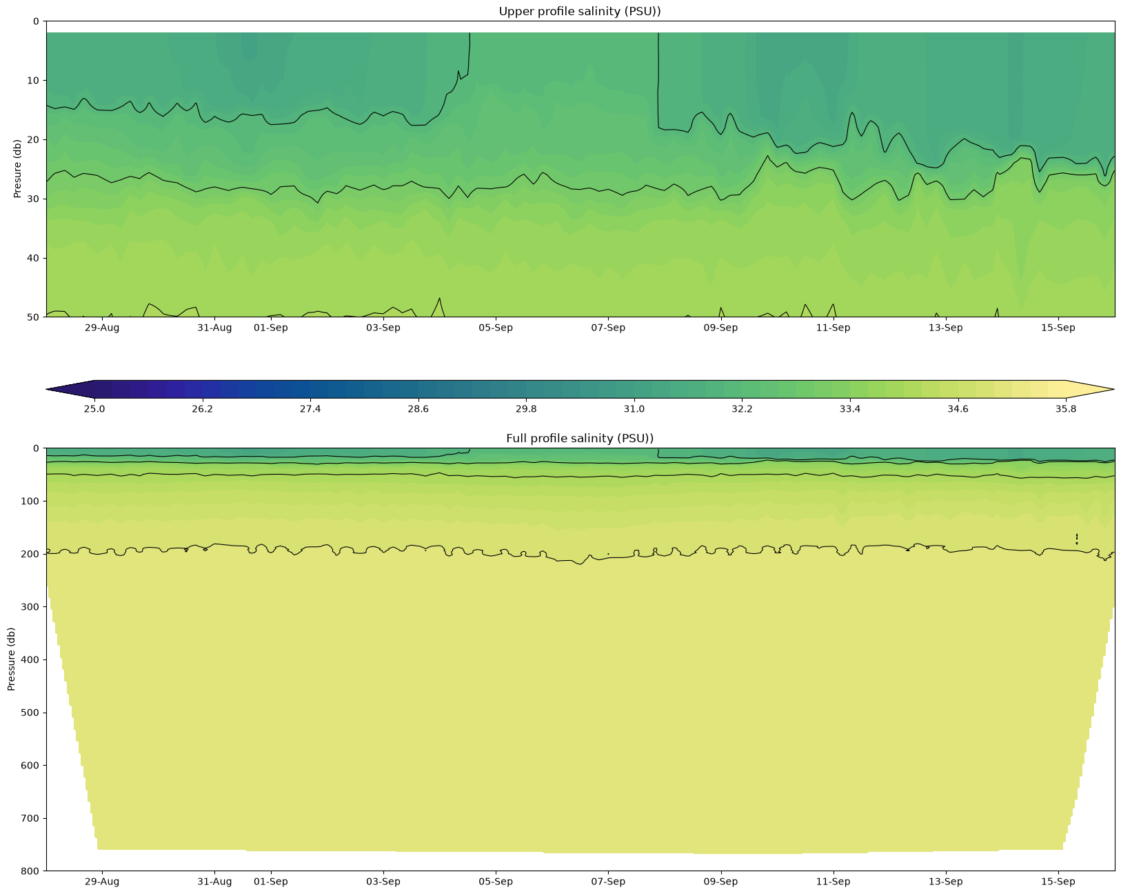1121x894 pixels.
Task: Click the 33.4 colorbar tick label
Action: [850, 409]
